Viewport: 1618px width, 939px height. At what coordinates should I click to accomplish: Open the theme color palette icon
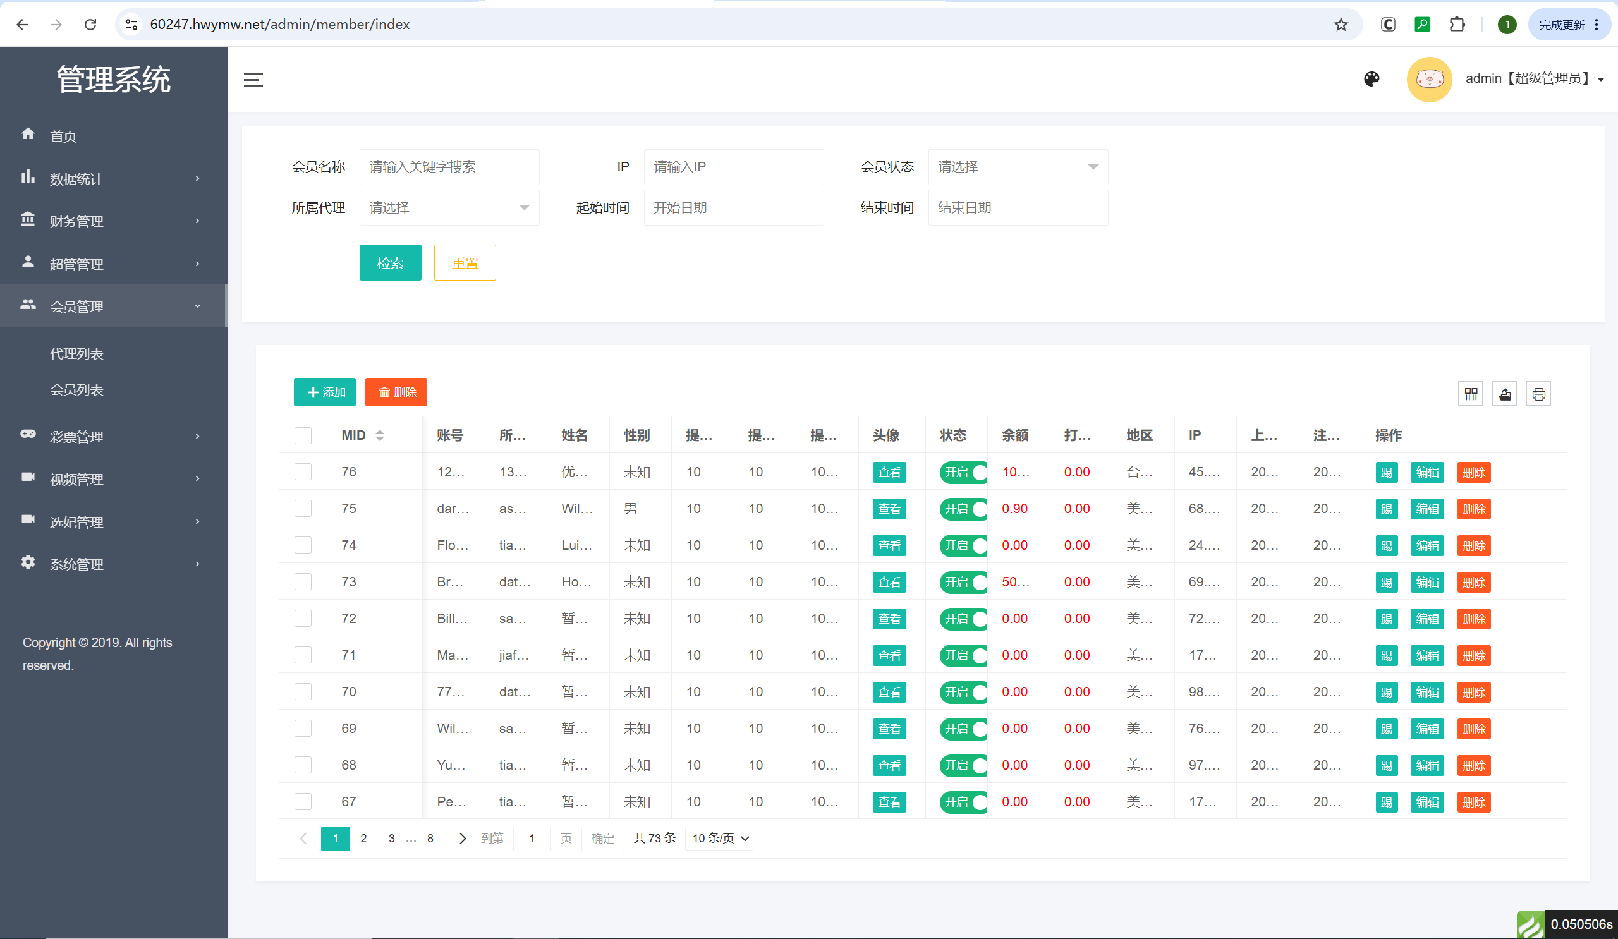click(1372, 79)
